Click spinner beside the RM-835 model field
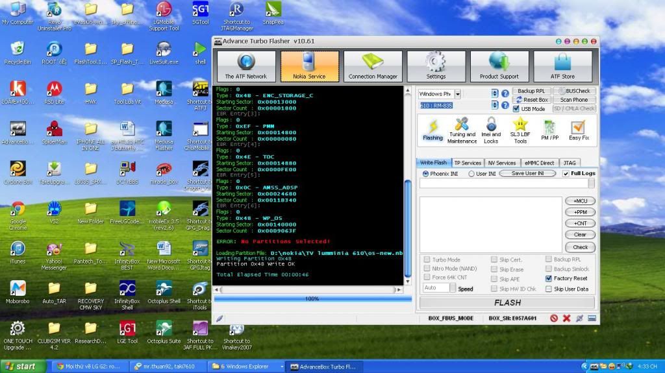The image size is (665, 373). [494, 104]
